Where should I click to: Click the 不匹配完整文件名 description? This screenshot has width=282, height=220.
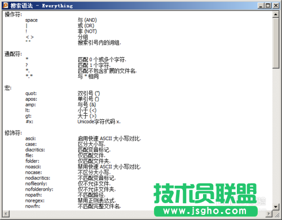pyautogui.click(x=99, y=206)
